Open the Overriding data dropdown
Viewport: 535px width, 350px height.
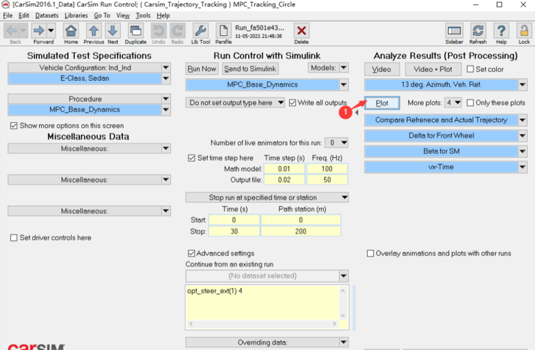tap(344, 342)
